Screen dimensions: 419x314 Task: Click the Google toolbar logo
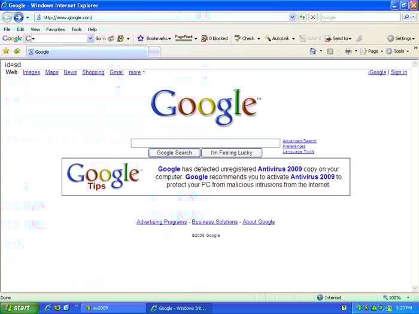13,38
